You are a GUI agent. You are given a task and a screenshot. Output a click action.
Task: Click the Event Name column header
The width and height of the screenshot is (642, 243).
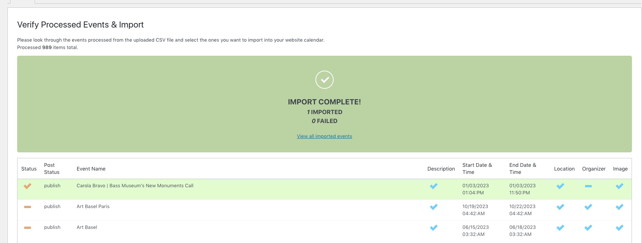(91, 169)
